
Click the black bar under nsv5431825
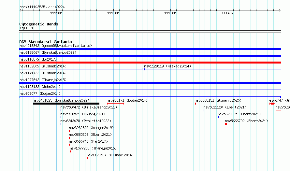[x=66, y=104]
